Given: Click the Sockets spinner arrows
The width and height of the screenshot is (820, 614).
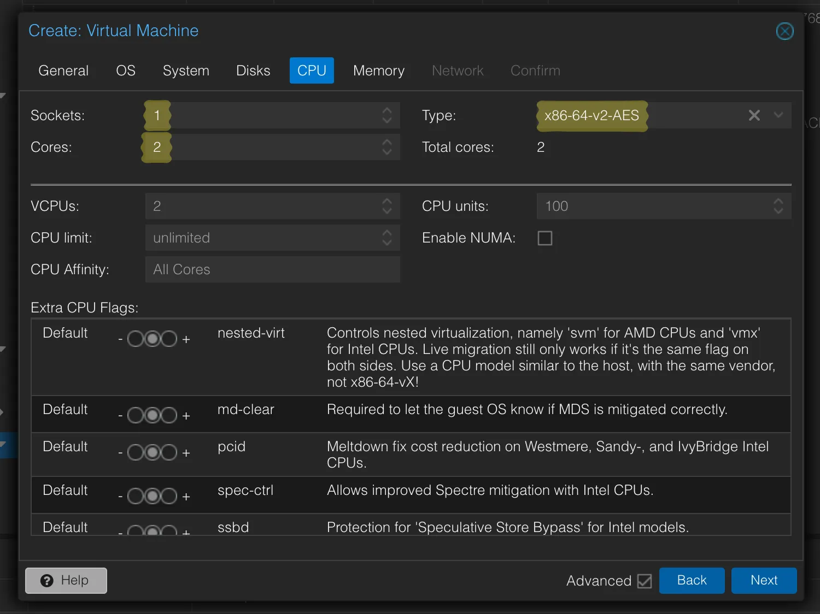Looking at the screenshot, I should (387, 115).
